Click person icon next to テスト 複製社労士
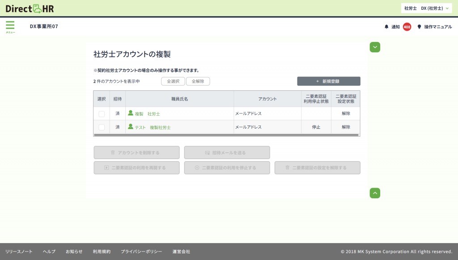 131,127
